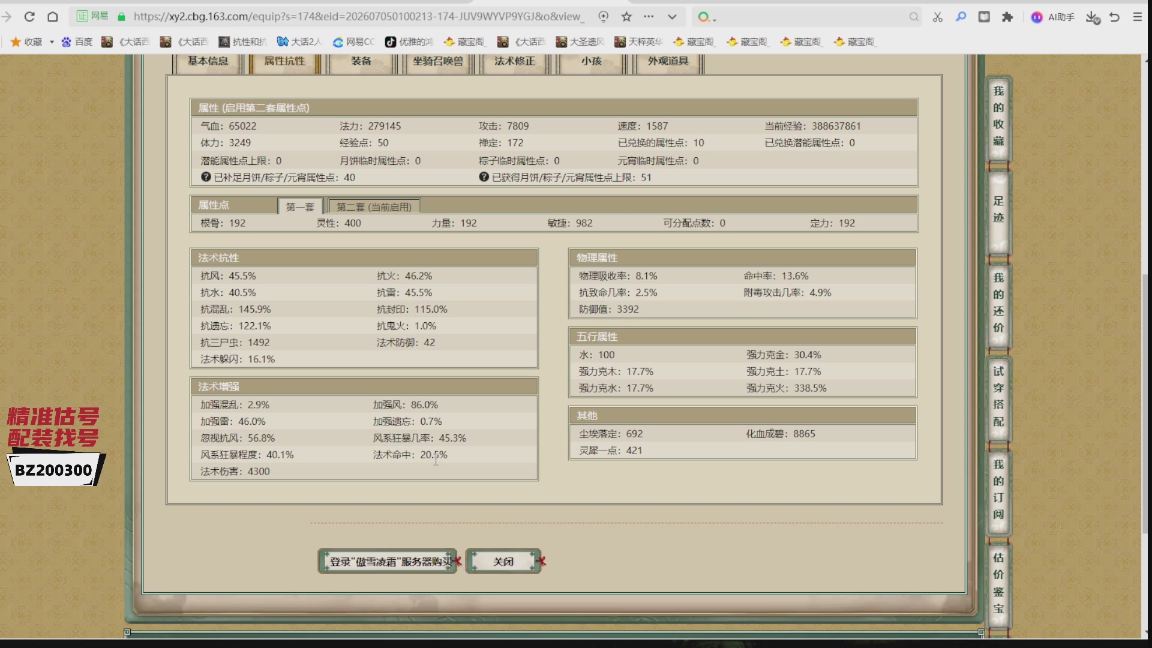The image size is (1152, 648).
Task: Click the help icon beside 已获得月饼/粽子/元宵属性点上限
Action: (484, 177)
